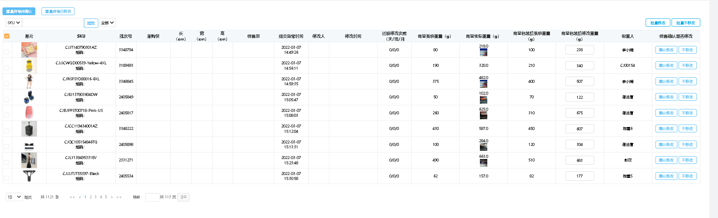Open weight photo thumbnail under 625.0
Viewport: 718px width, 218px height.
pyautogui.click(x=484, y=115)
